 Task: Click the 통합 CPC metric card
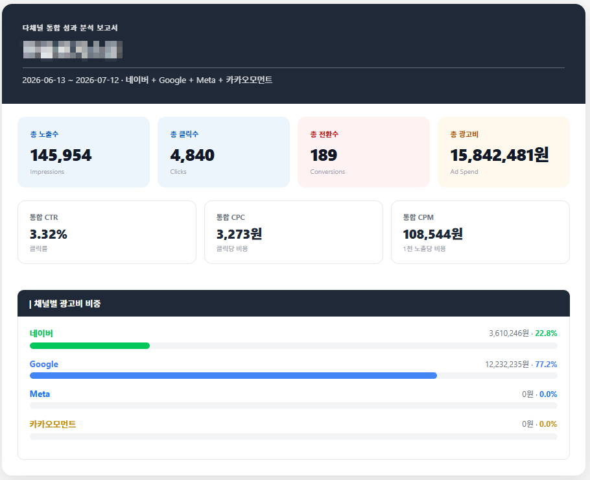click(x=294, y=232)
